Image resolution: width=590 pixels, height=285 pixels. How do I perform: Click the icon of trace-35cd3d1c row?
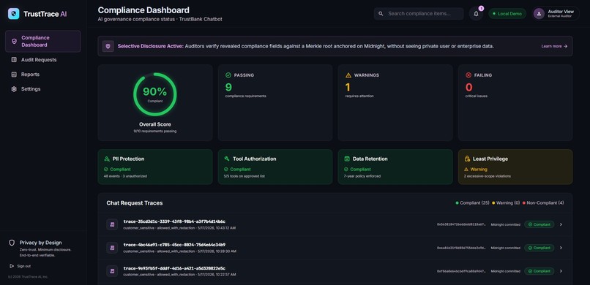point(112,224)
